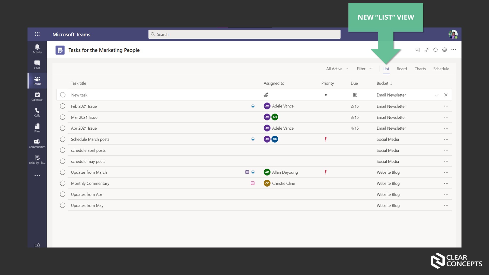This screenshot has height=275, width=489.
Task: Mark Updates from March as complete
Action: coord(63,172)
